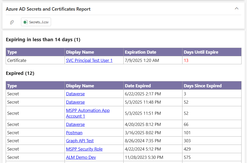
Task: Click the '101' days since expired value
Action: point(187,133)
